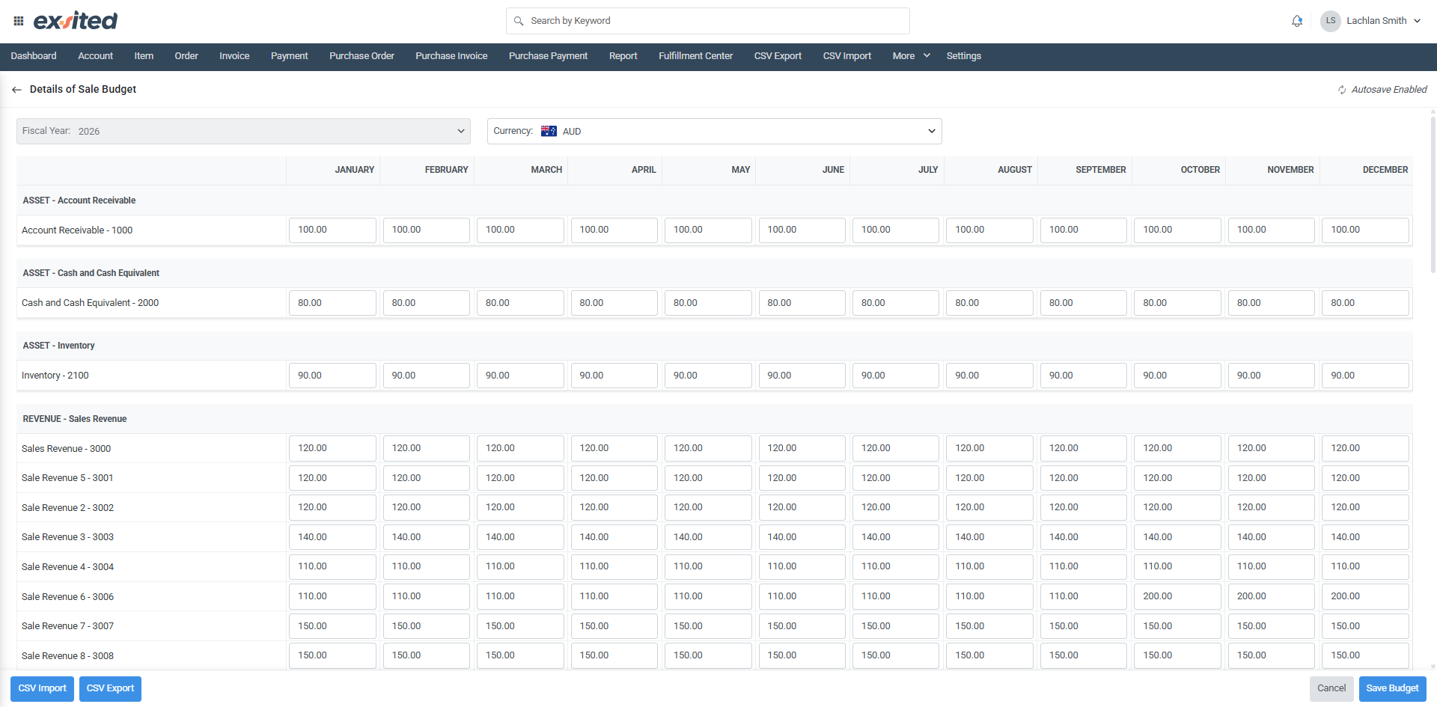Edit Account Receivable January amount
1437x707 pixels.
(332, 230)
